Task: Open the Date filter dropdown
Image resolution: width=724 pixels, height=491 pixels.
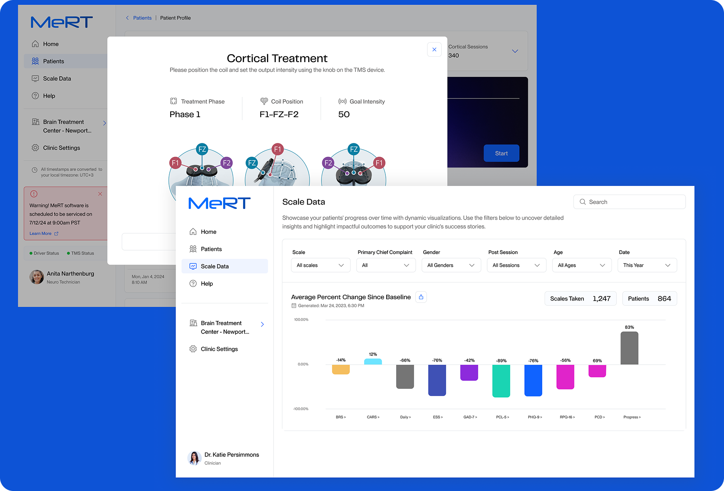Action: [647, 266]
